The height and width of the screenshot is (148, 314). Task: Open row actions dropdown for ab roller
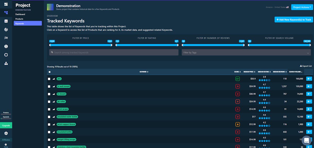309,101
